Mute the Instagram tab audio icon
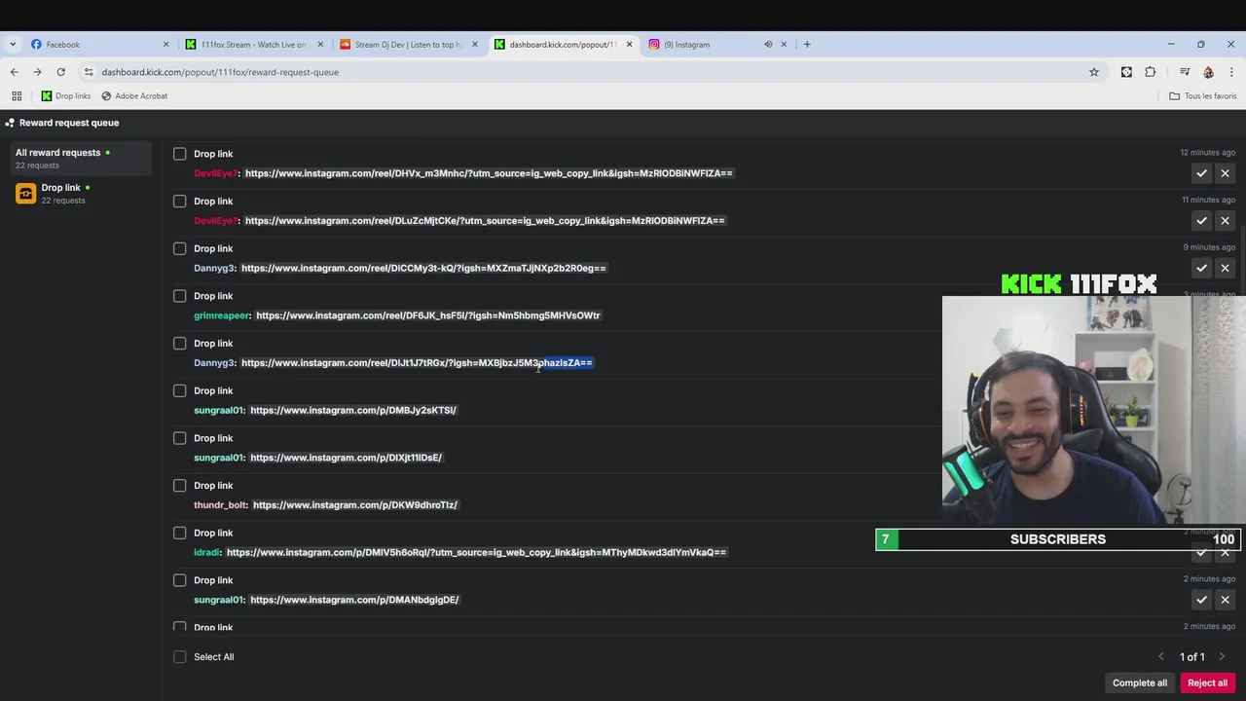Screen dimensions: 1246x701 tap(768, 44)
